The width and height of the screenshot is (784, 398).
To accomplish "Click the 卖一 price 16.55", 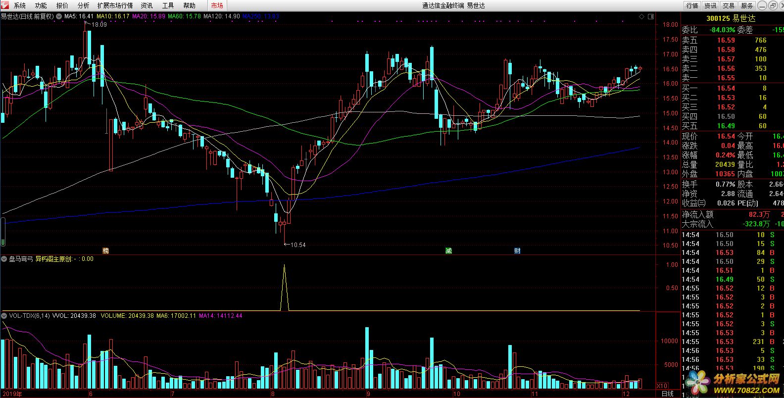I will click(726, 78).
